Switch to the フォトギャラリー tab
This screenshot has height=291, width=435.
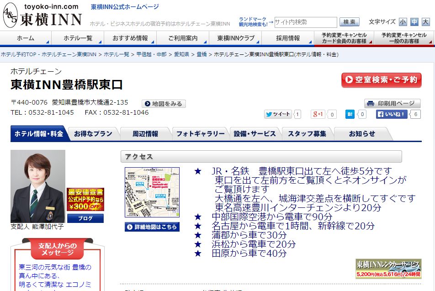pyautogui.click(x=201, y=134)
